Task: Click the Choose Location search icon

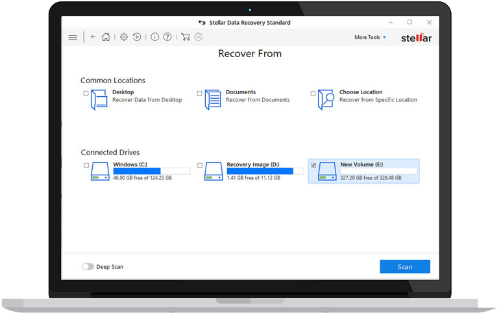Action: tap(326, 99)
